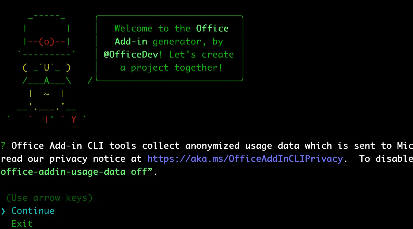The width and height of the screenshot is (413, 229).
Task: Click the word Welcome in the banner
Action: click(133, 28)
